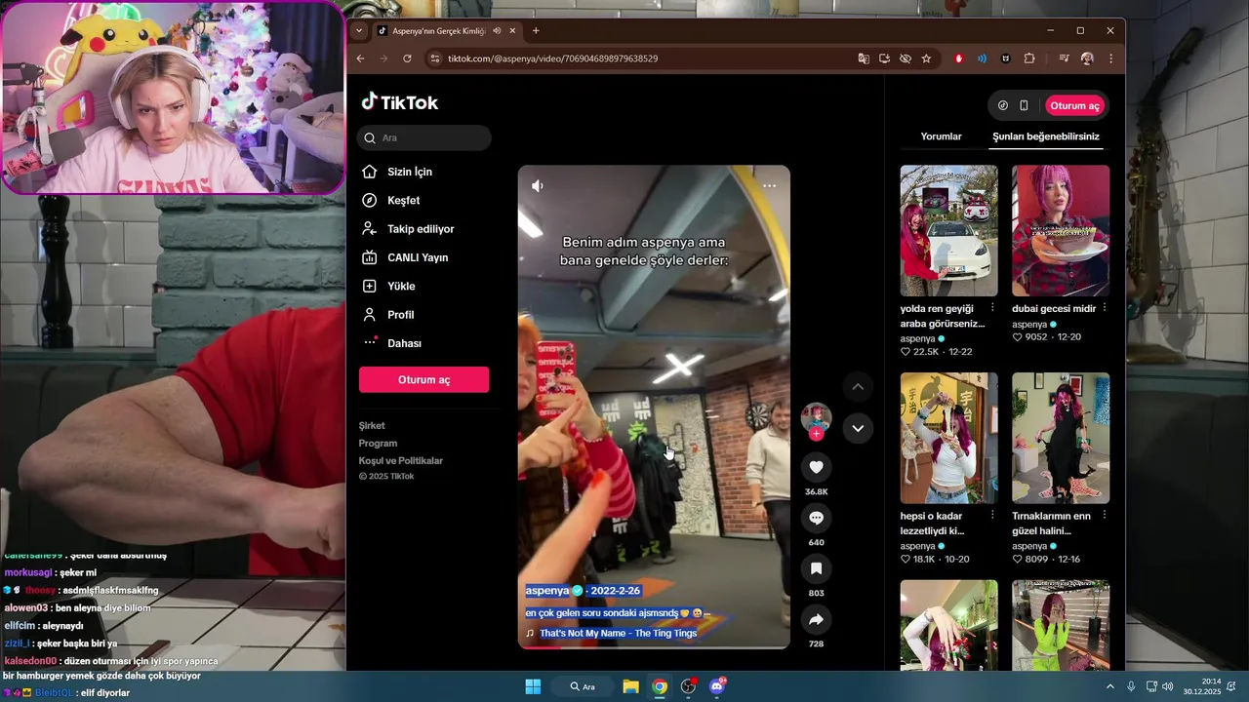The height and width of the screenshot is (702, 1249).
Task: Open Tırnaklarımın enn güzel halini thumbnail
Action: [x=1061, y=438]
